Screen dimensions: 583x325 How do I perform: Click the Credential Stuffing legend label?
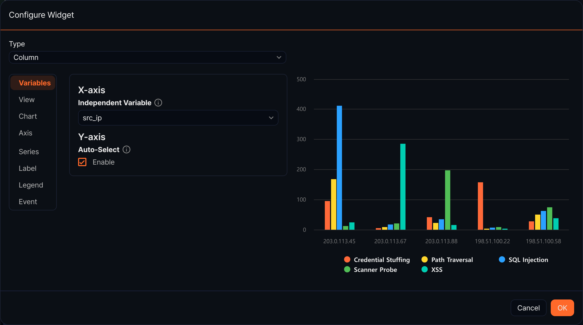(x=382, y=260)
